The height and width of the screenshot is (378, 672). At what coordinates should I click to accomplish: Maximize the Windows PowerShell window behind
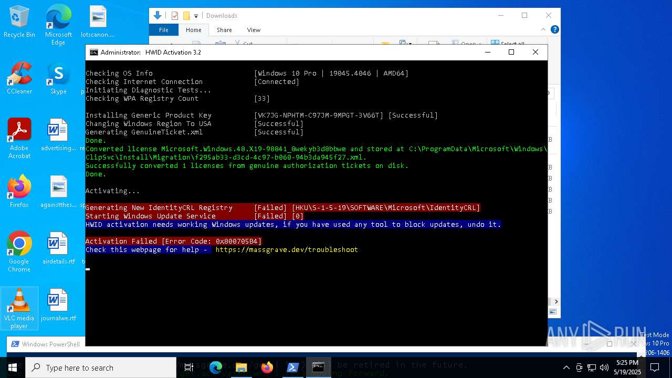609,344
